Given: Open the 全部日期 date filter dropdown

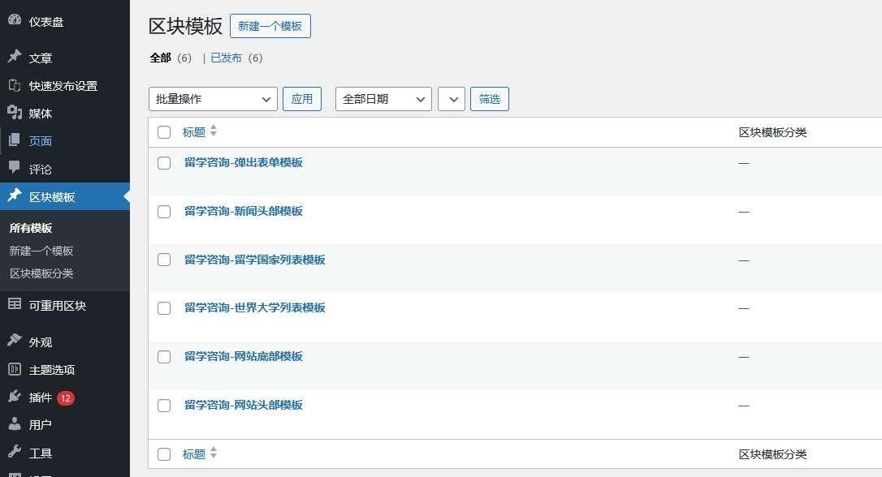Looking at the screenshot, I should [383, 98].
